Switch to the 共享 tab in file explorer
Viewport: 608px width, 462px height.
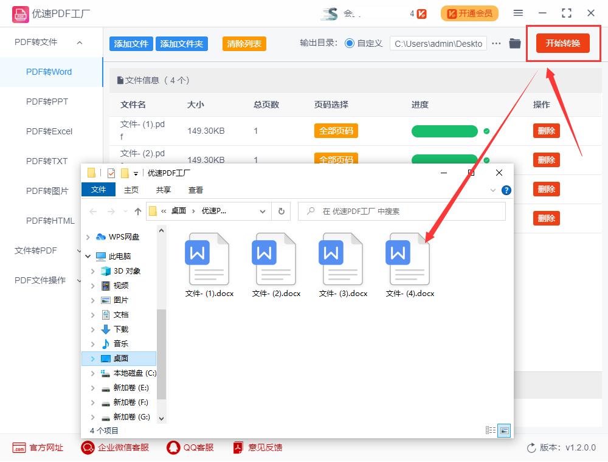click(162, 189)
